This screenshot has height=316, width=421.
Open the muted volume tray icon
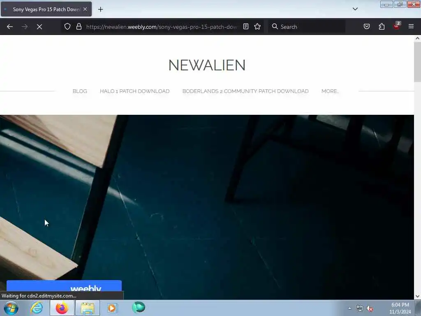click(x=370, y=309)
